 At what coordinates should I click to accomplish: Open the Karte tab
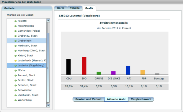click(x=61, y=8)
